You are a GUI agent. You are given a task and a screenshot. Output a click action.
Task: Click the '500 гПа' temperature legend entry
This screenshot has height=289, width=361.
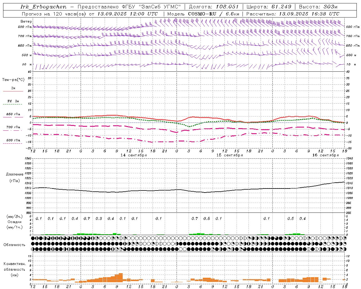coord(13,140)
